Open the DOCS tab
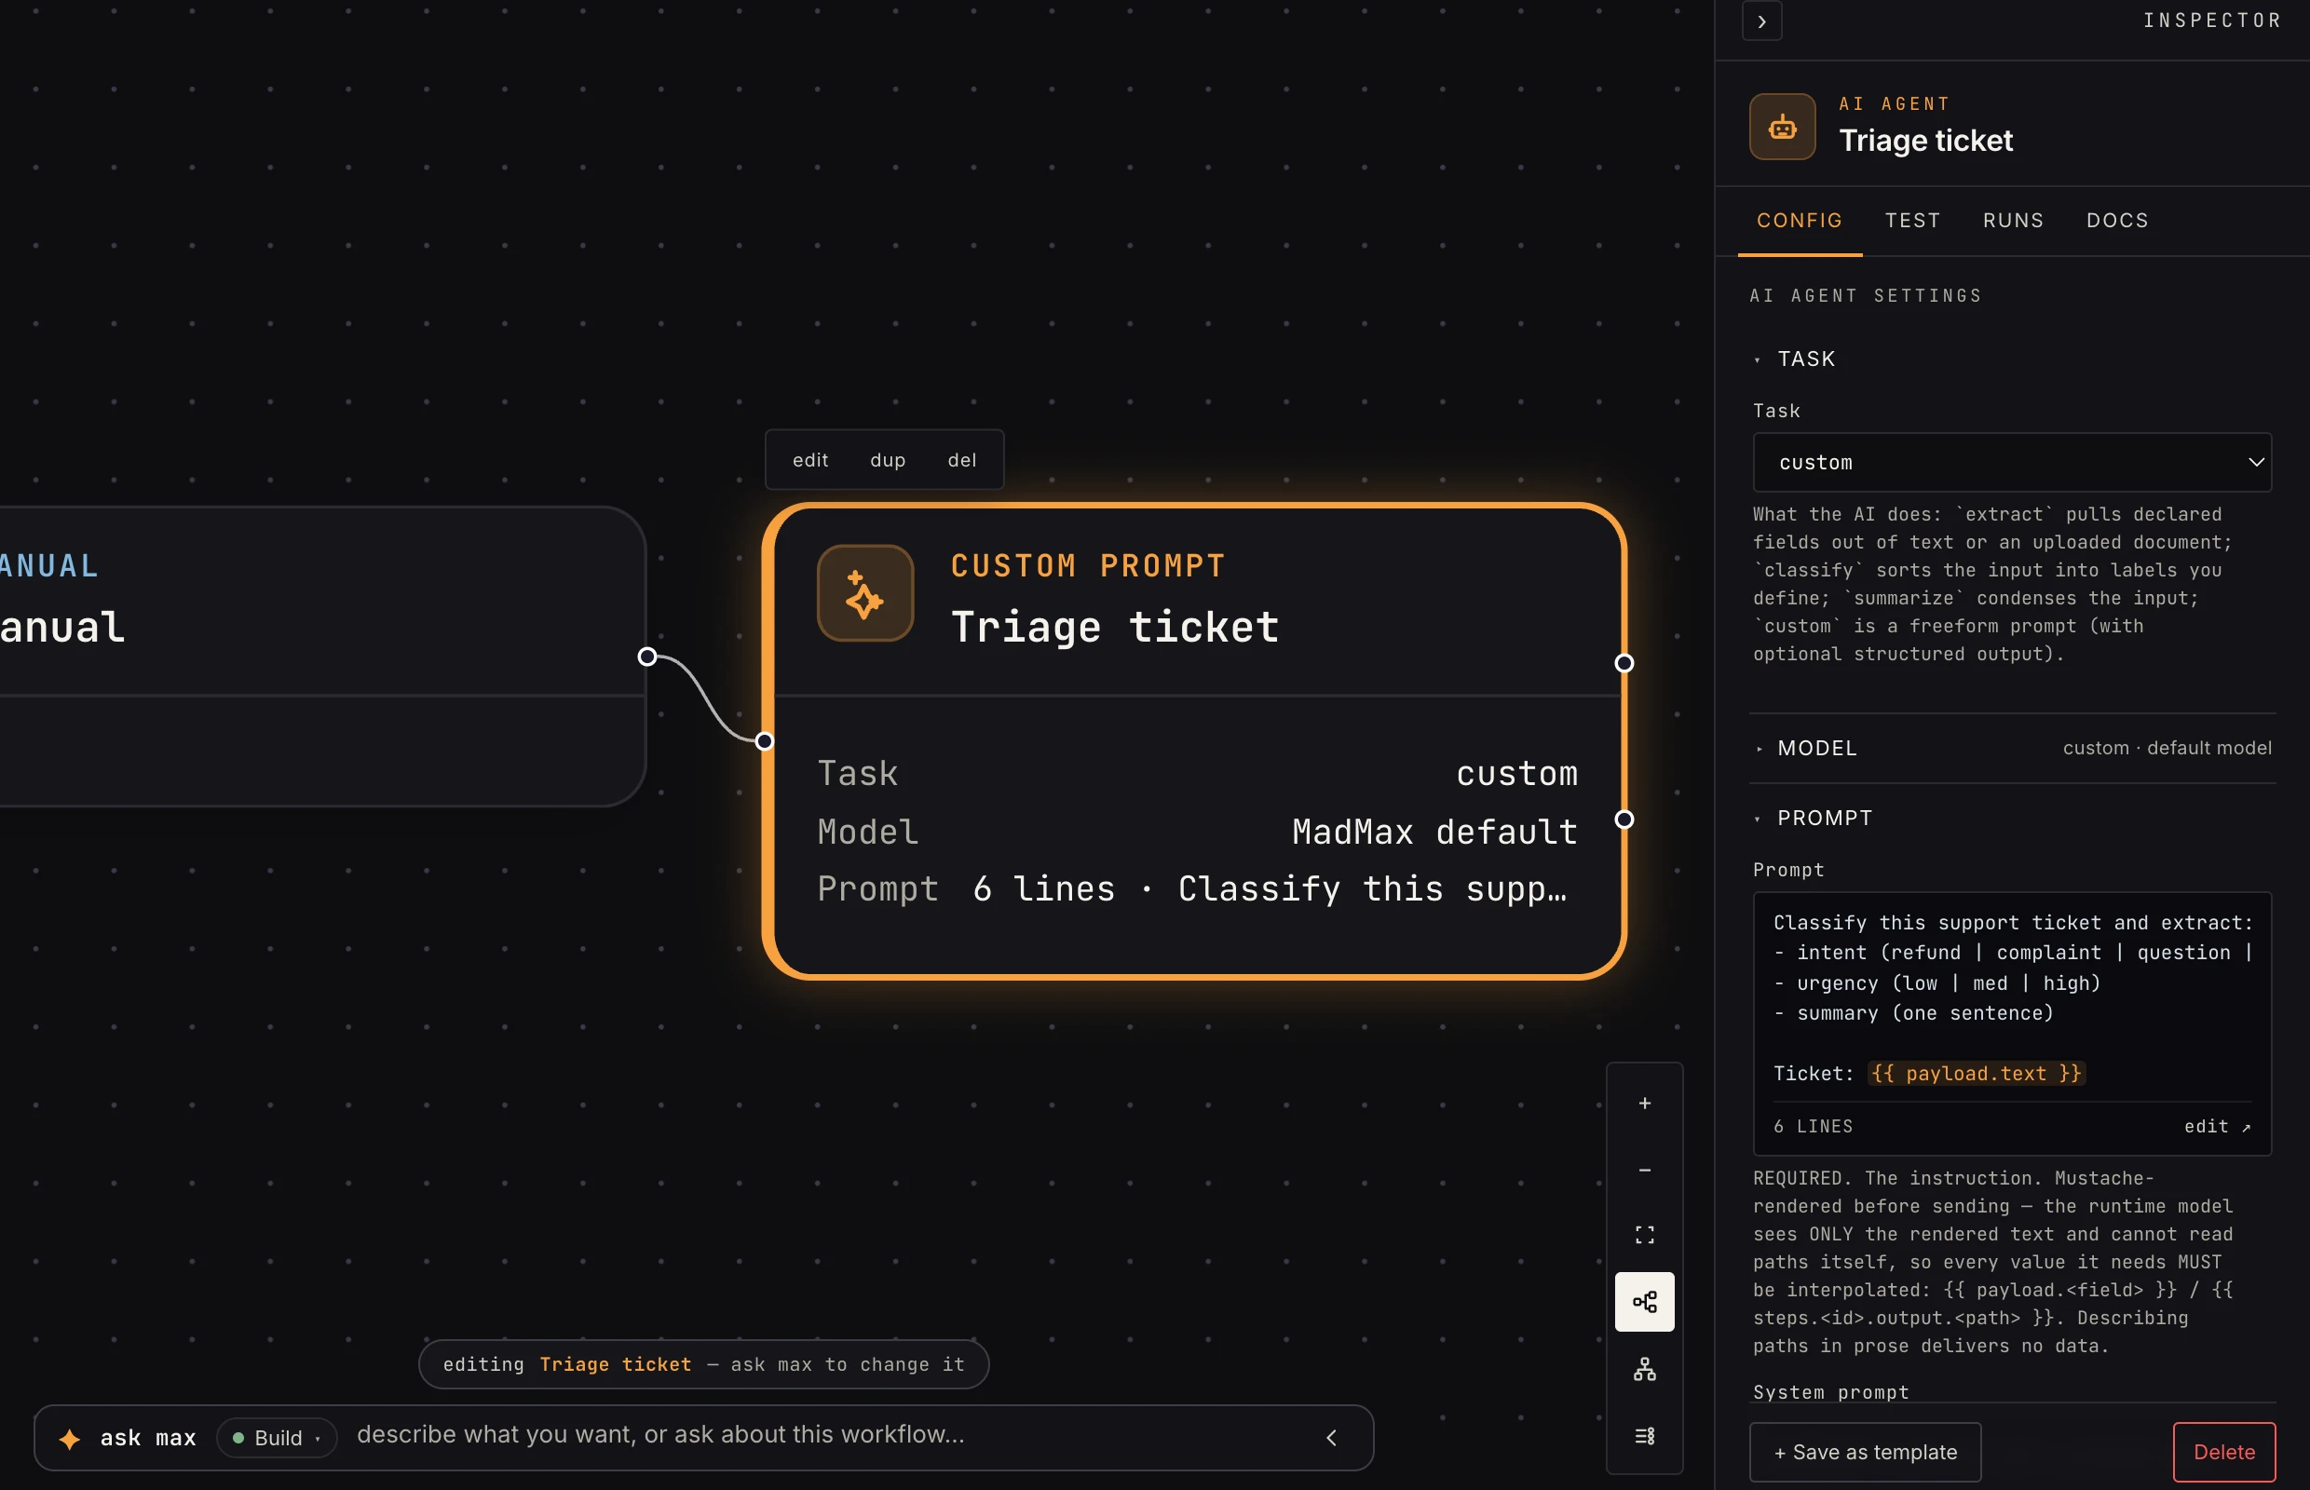2310x1490 pixels. (x=2116, y=221)
